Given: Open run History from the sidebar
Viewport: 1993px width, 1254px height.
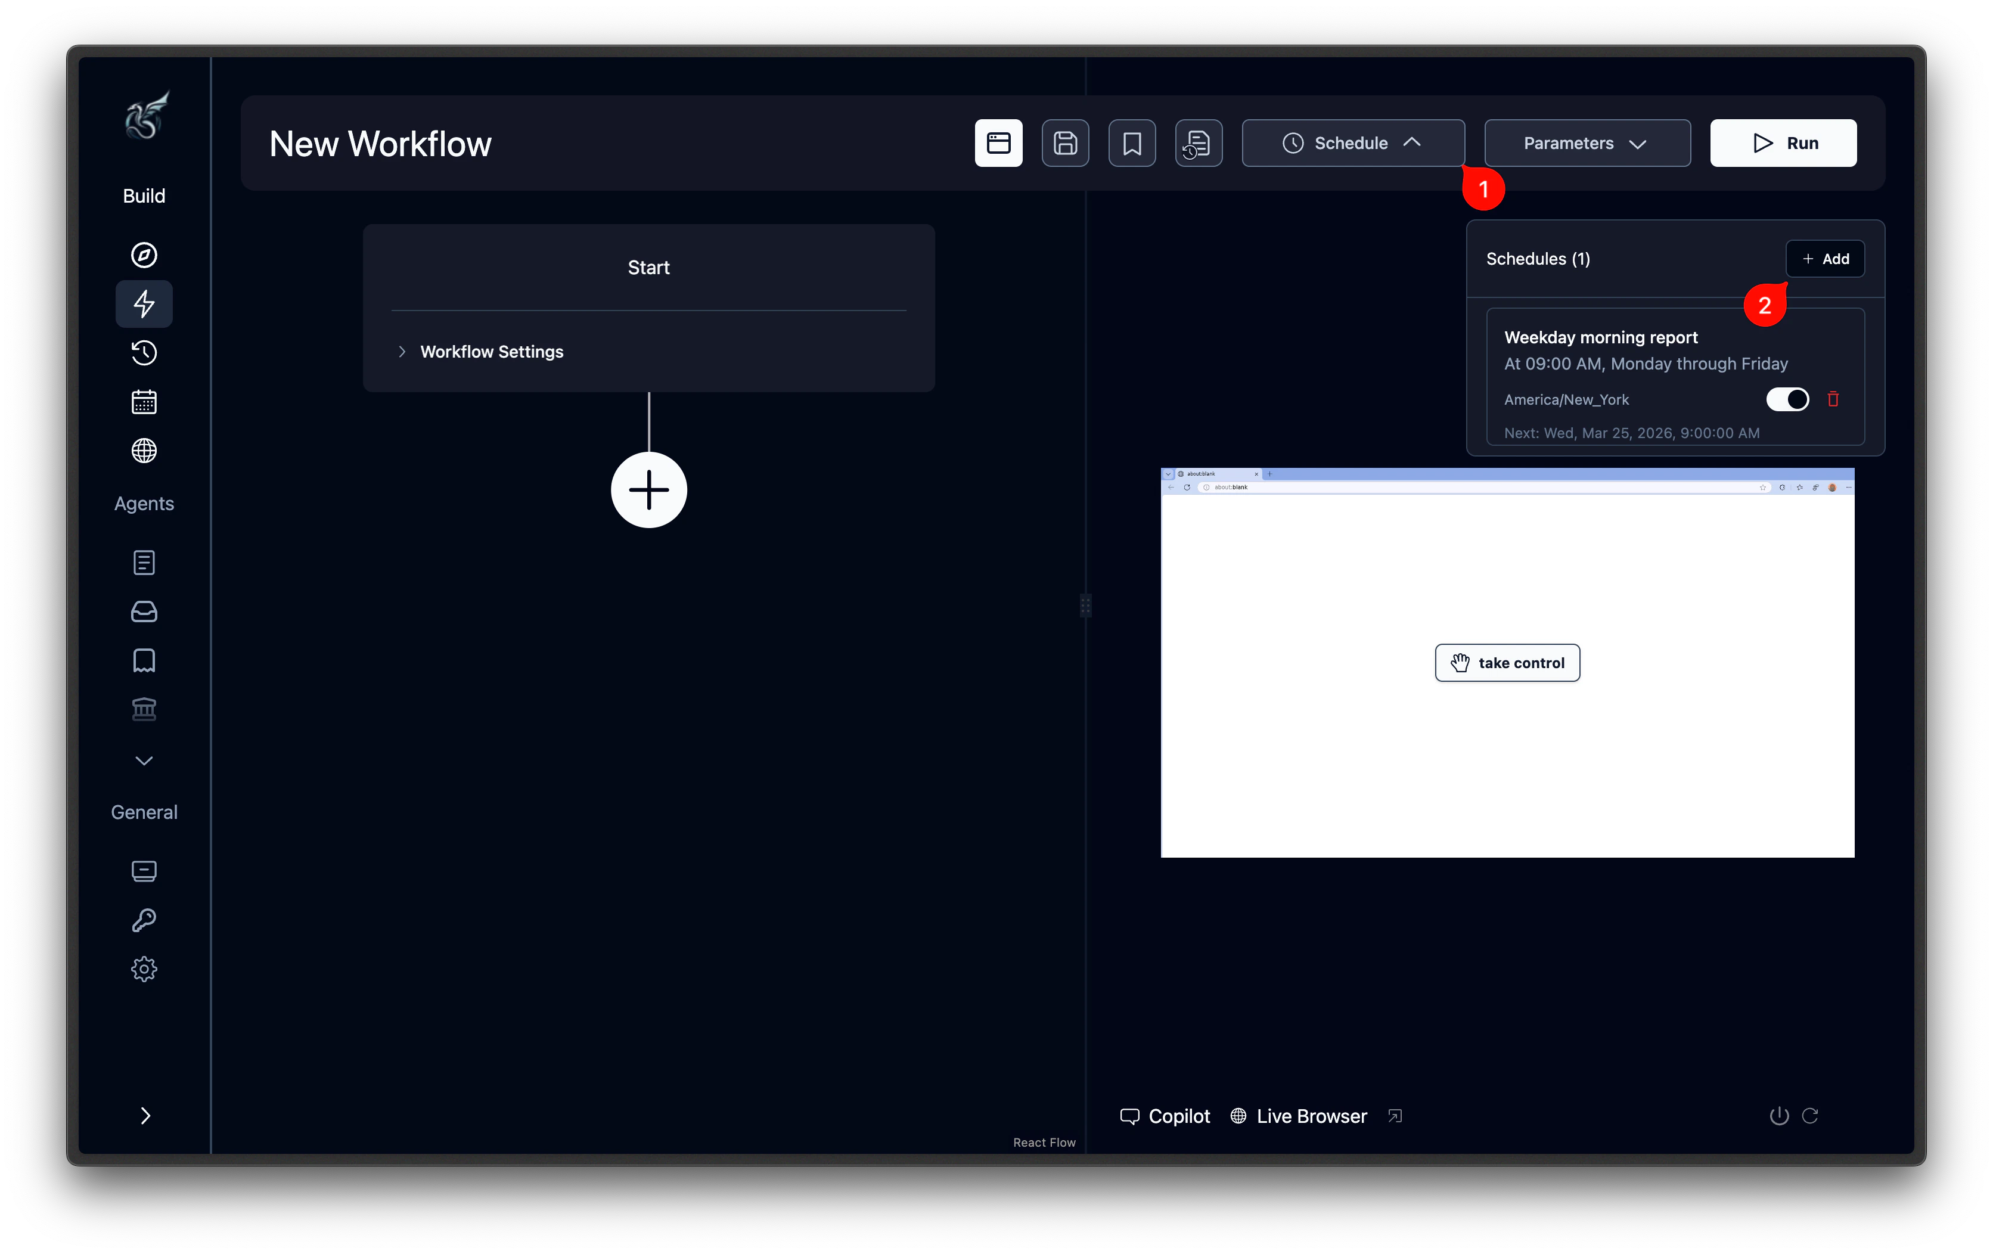Looking at the screenshot, I should click(x=144, y=353).
